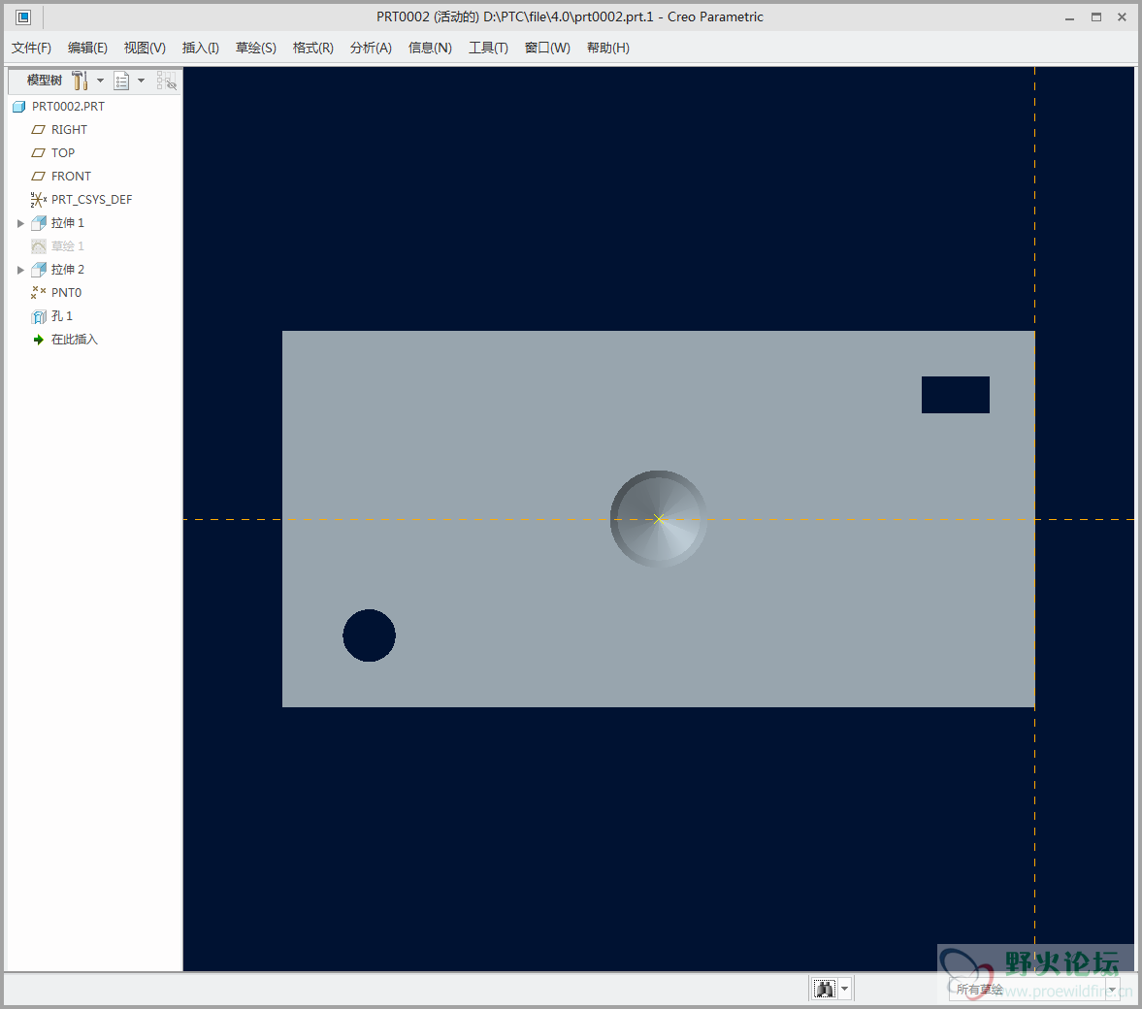Open the 视图(V) menu
The image size is (1142, 1009).
click(x=145, y=49)
